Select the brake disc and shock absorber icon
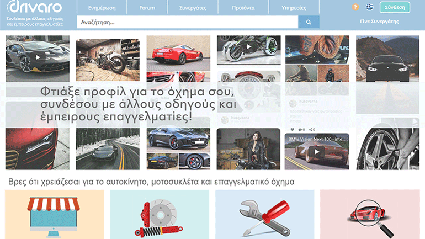425x239 pixels. (x=160, y=214)
